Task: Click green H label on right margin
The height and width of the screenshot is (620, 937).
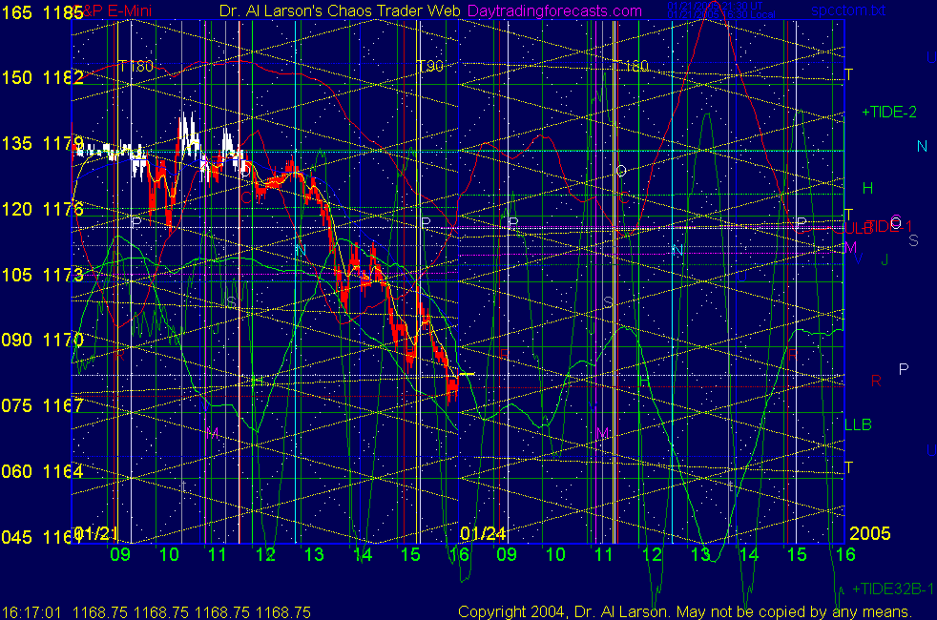Action: [867, 189]
